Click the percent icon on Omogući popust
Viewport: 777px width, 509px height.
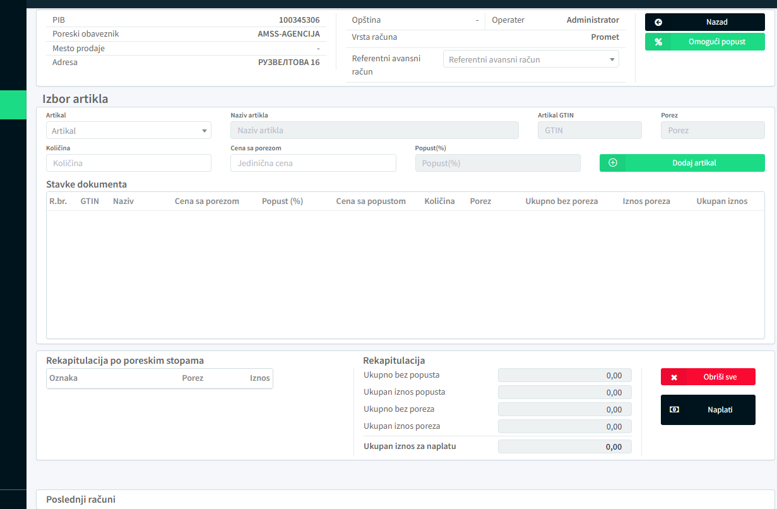[x=658, y=42]
